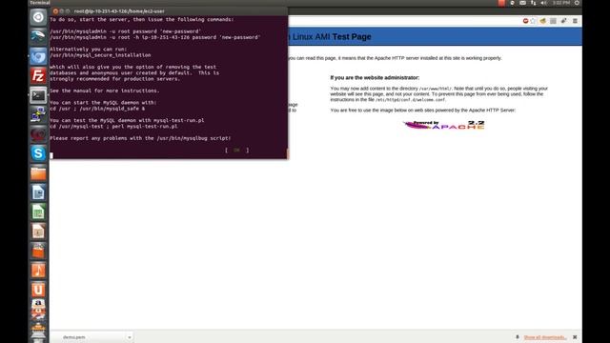
Task: Open the network indicator in top panel
Action: coord(534,3)
